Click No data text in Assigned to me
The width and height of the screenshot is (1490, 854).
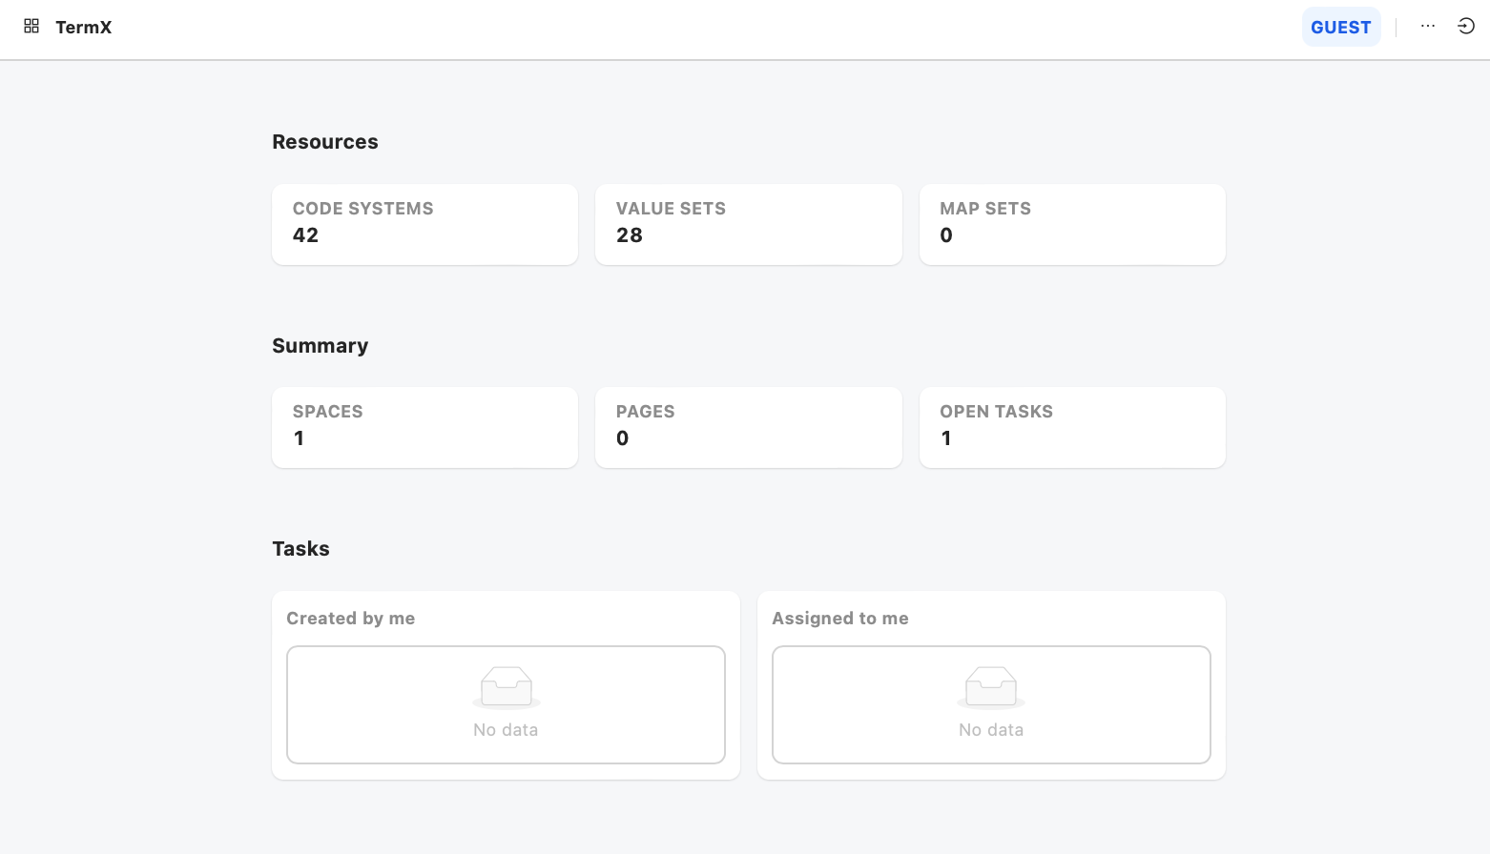[990, 730]
